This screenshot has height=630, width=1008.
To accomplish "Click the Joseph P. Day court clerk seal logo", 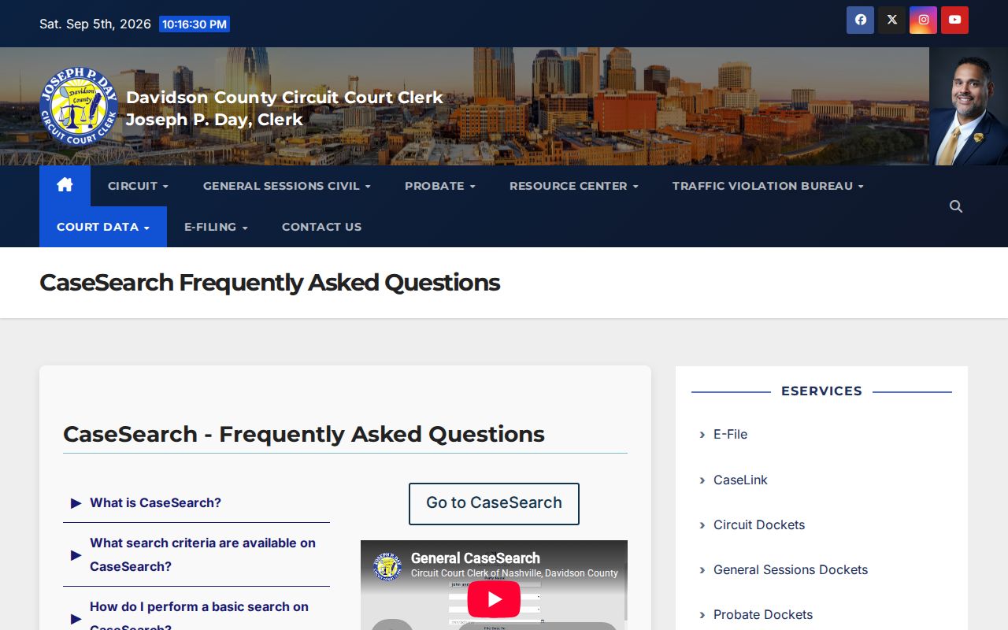I will pyautogui.click(x=79, y=106).
